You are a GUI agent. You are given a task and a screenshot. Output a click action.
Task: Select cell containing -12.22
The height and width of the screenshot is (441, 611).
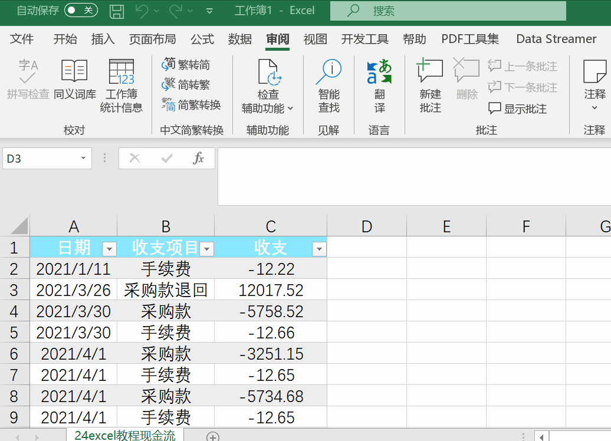tap(271, 269)
